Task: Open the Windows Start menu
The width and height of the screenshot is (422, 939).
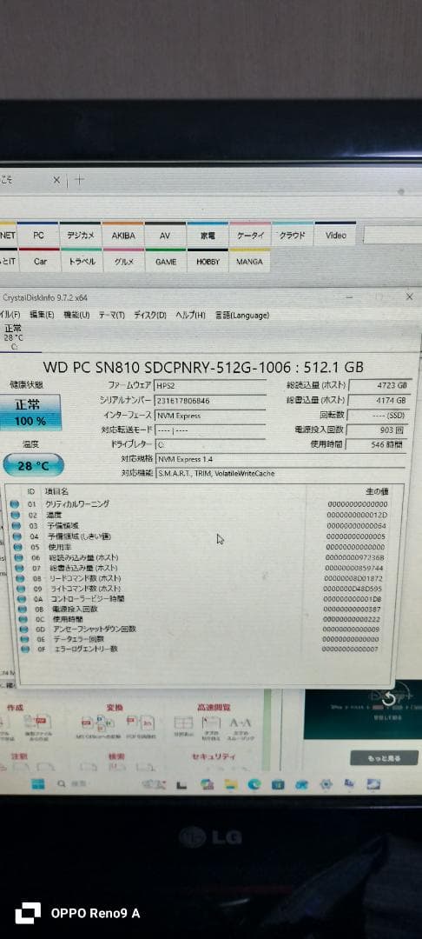Action: [37, 783]
